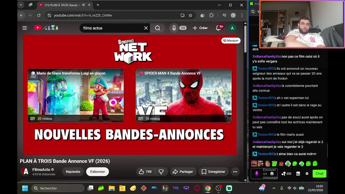Share the video via Partager
345x194 pixels.
click(183, 172)
